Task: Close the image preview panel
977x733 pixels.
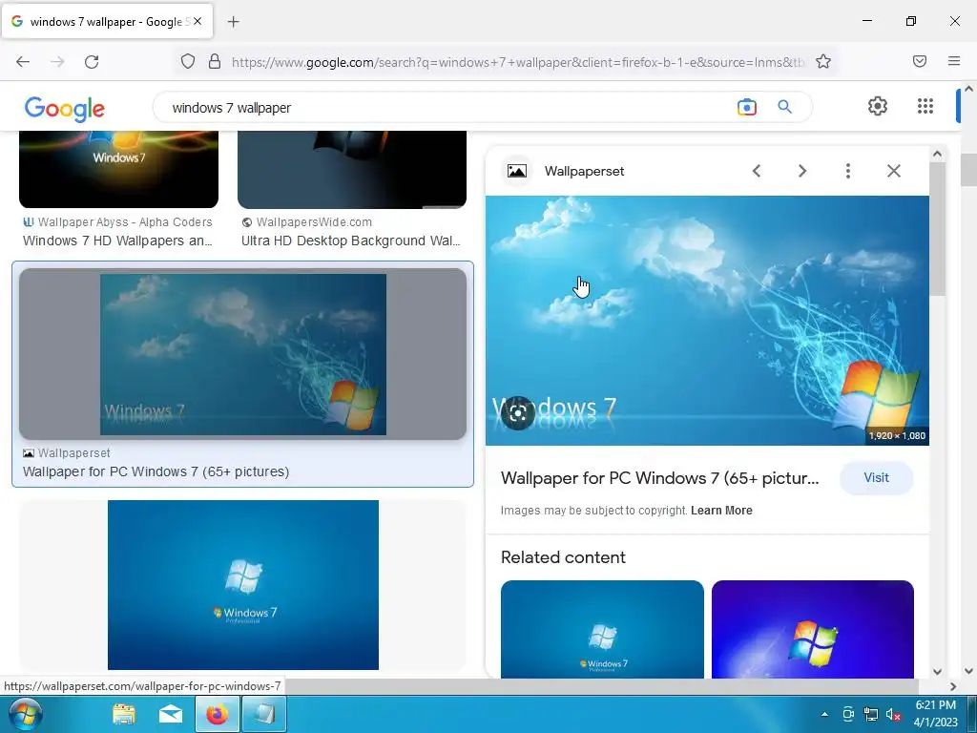Action: point(893,171)
